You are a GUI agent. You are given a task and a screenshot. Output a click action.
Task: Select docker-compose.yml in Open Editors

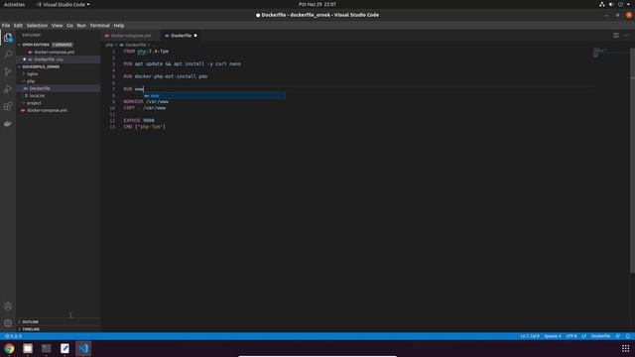[55, 53]
